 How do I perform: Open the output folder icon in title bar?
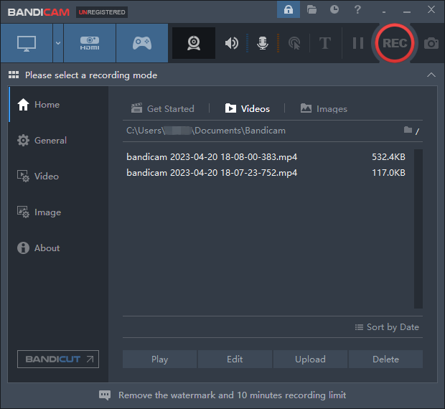click(311, 9)
